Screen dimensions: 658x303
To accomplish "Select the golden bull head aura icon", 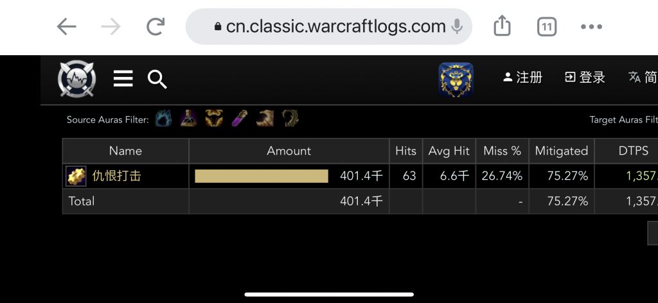I will [x=214, y=119].
